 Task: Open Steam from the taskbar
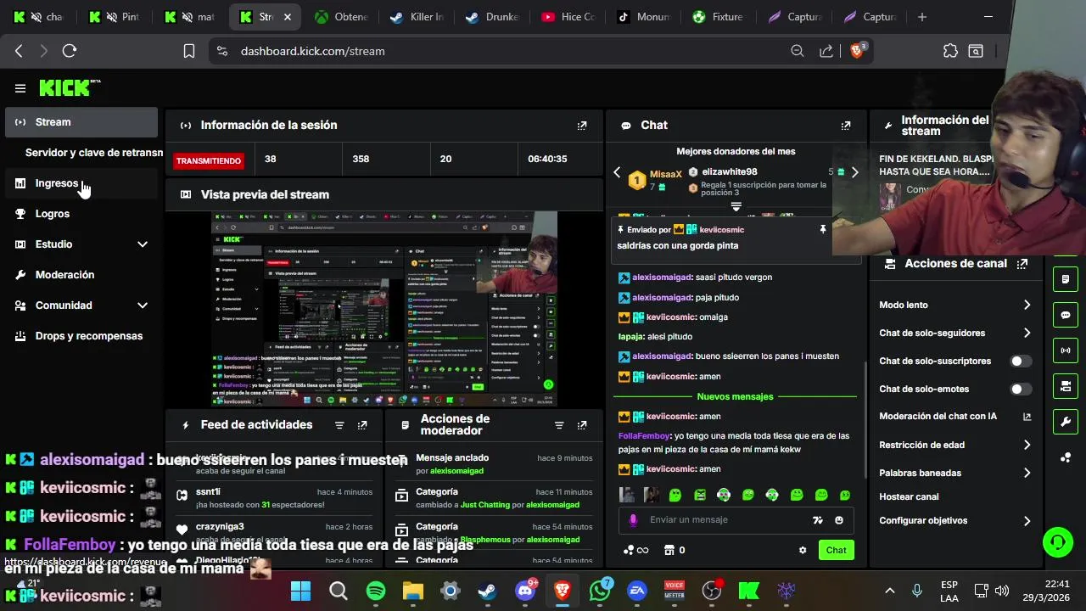click(488, 591)
